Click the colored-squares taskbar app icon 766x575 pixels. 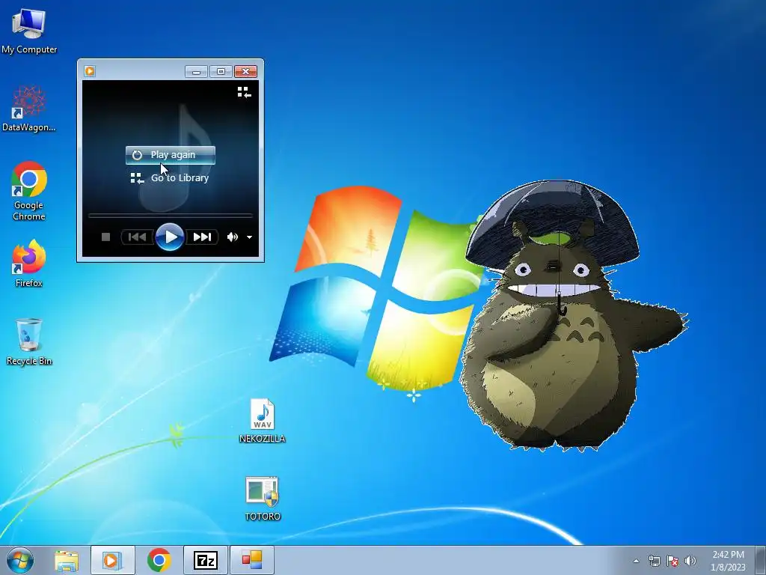tap(251, 560)
